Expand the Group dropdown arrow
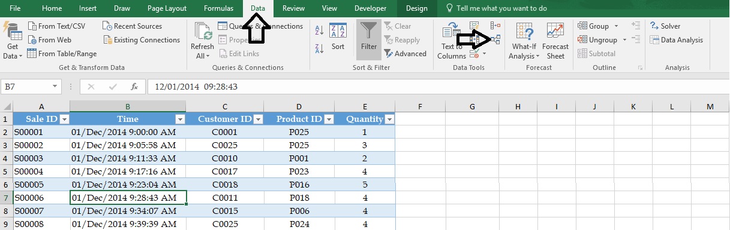This screenshot has height=230, width=730. click(x=615, y=26)
